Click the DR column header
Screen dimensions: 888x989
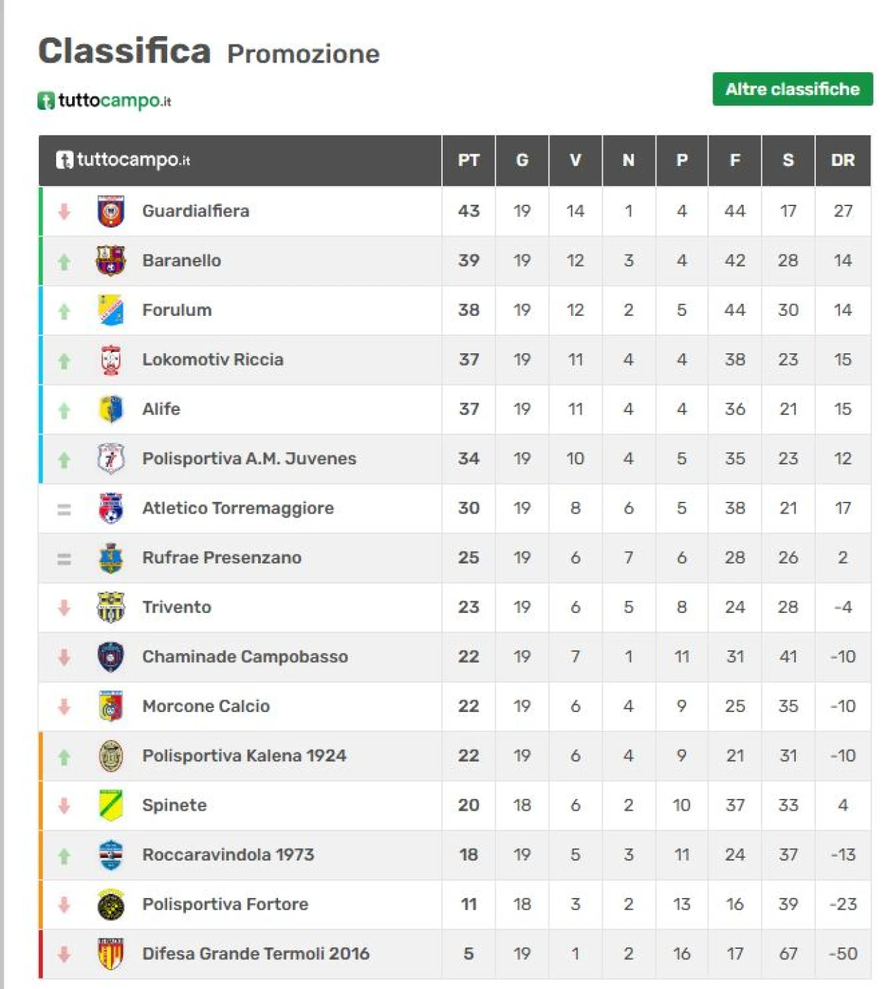click(843, 160)
